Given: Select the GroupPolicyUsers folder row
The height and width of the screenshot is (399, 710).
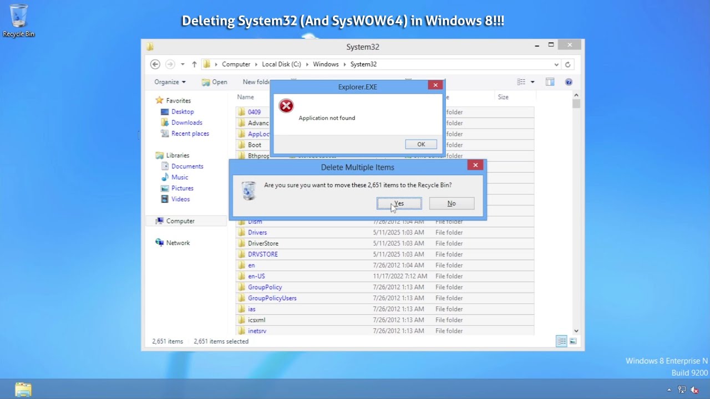Looking at the screenshot, I should [x=384, y=298].
